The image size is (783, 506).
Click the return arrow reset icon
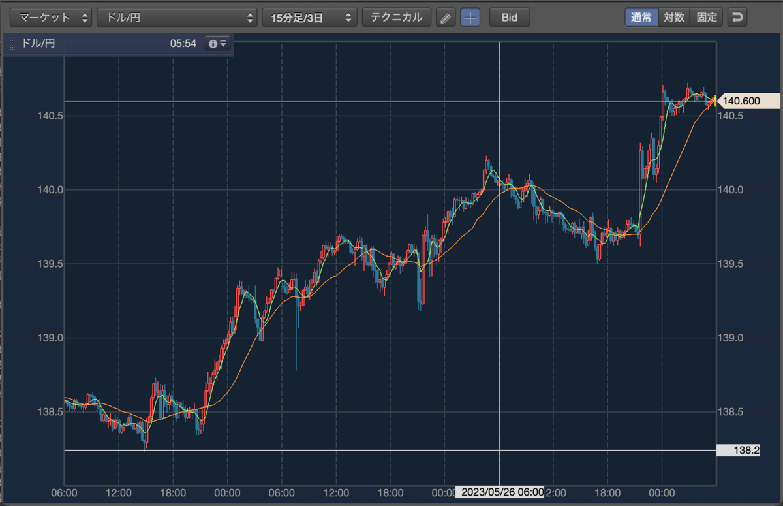(x=737, y=18)
